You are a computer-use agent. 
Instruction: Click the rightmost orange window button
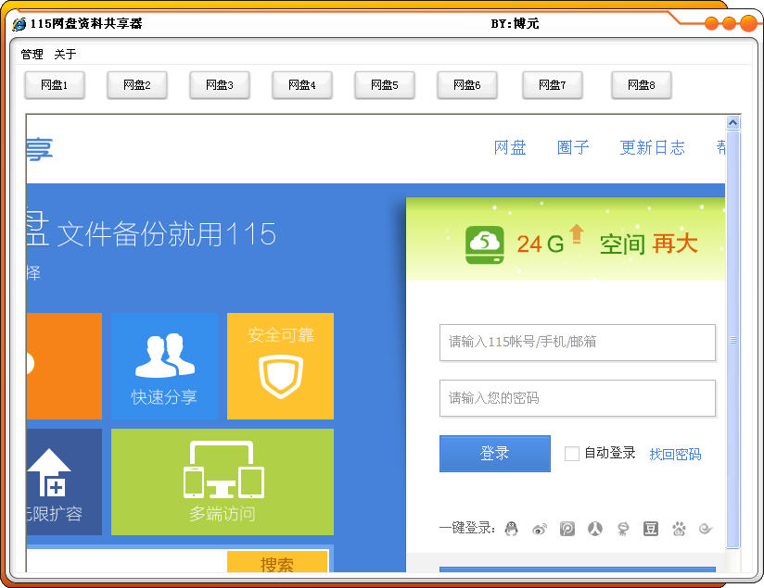748,23
